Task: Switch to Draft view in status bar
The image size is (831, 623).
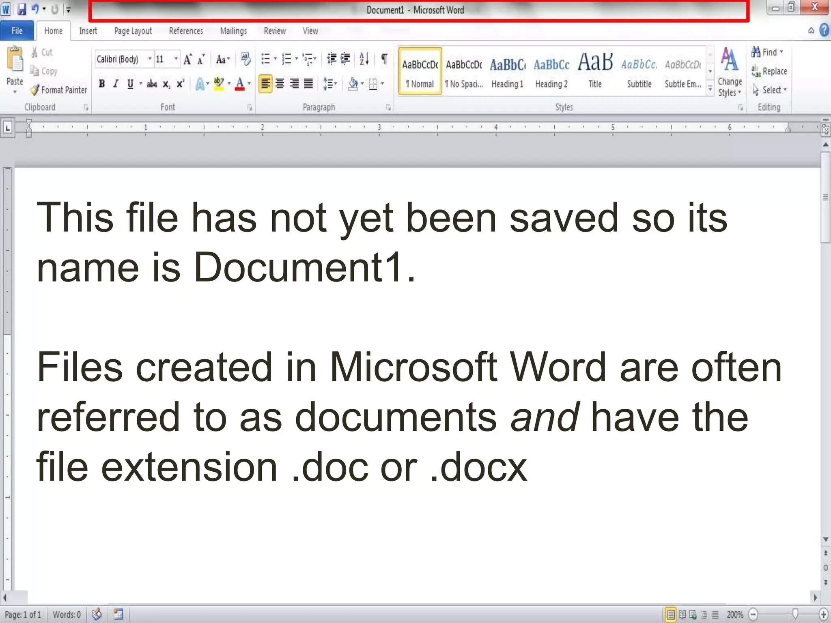Action: 715,614
